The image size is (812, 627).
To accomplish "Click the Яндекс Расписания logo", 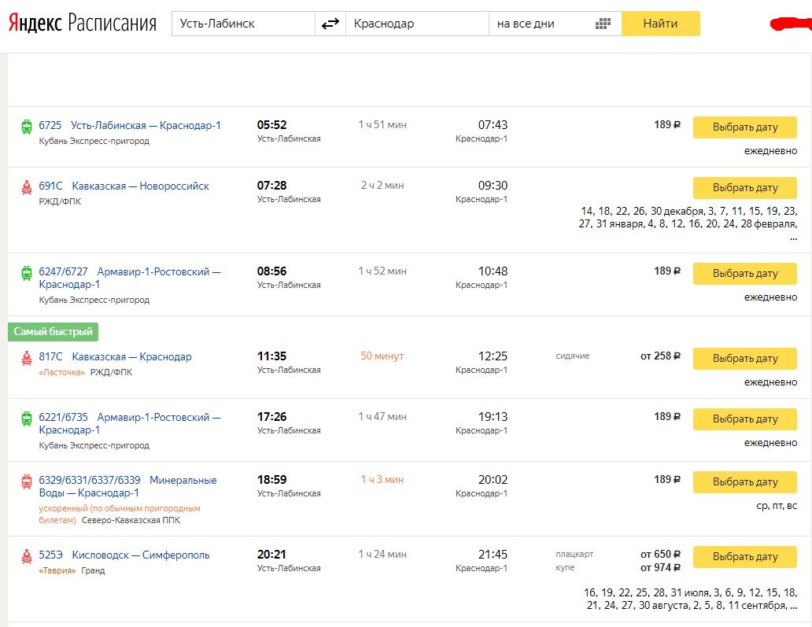I will tap(83, 24).
